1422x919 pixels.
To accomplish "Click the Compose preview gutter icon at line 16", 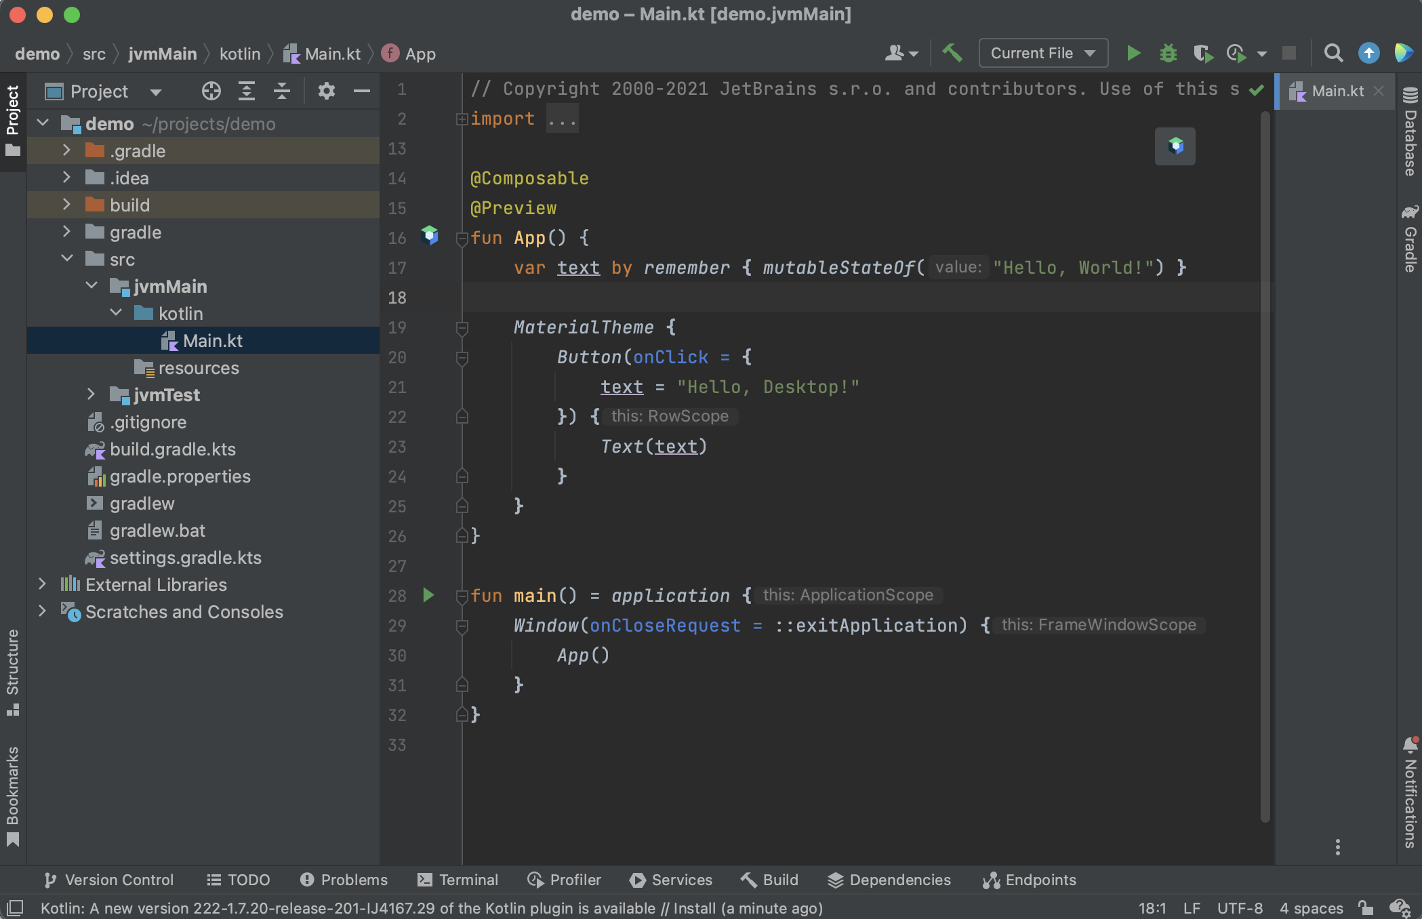I will click(x=429, y=236).
